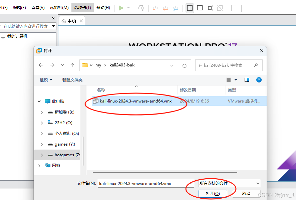Image resolution: width=296 pixels, height=200 pixels.
Task: Open the snapshot manager icon
Action: click(176, 8)
